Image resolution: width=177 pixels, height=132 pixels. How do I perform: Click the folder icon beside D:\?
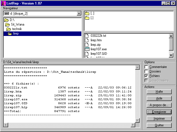pos(6,20)
